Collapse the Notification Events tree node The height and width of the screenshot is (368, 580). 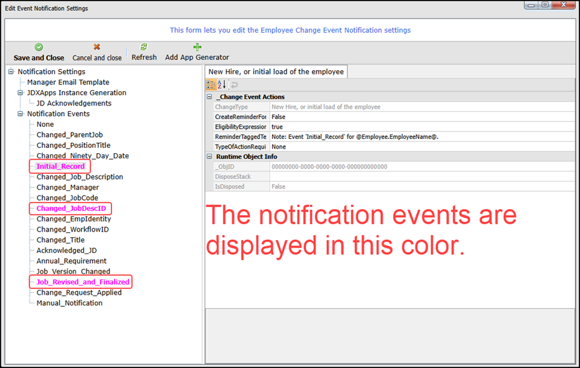[x=21, y=114]
